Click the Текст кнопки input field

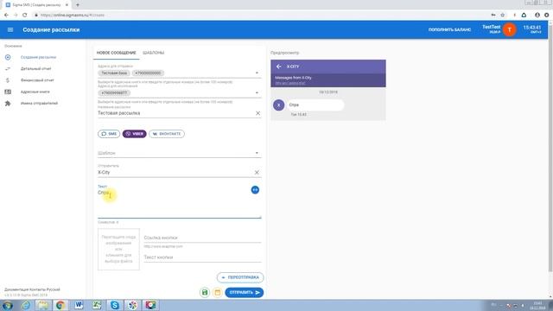pos(202,257)
